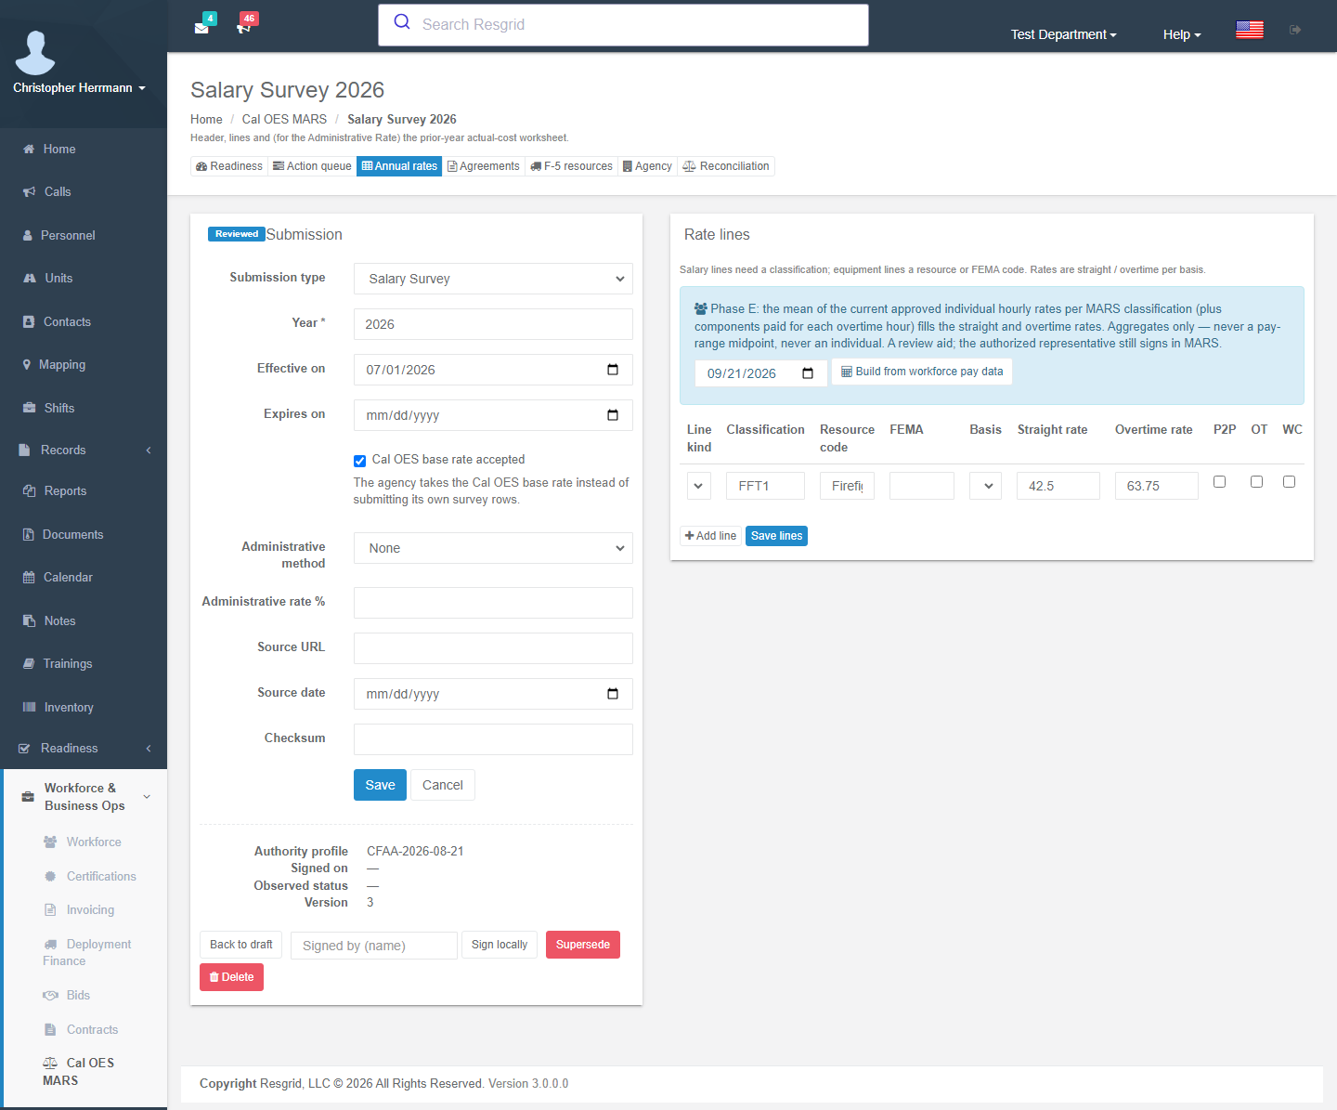Click the search magnifier icon
This screenshot has height=1110, width=1337.
pyautogui.click(x=402, y=22)
